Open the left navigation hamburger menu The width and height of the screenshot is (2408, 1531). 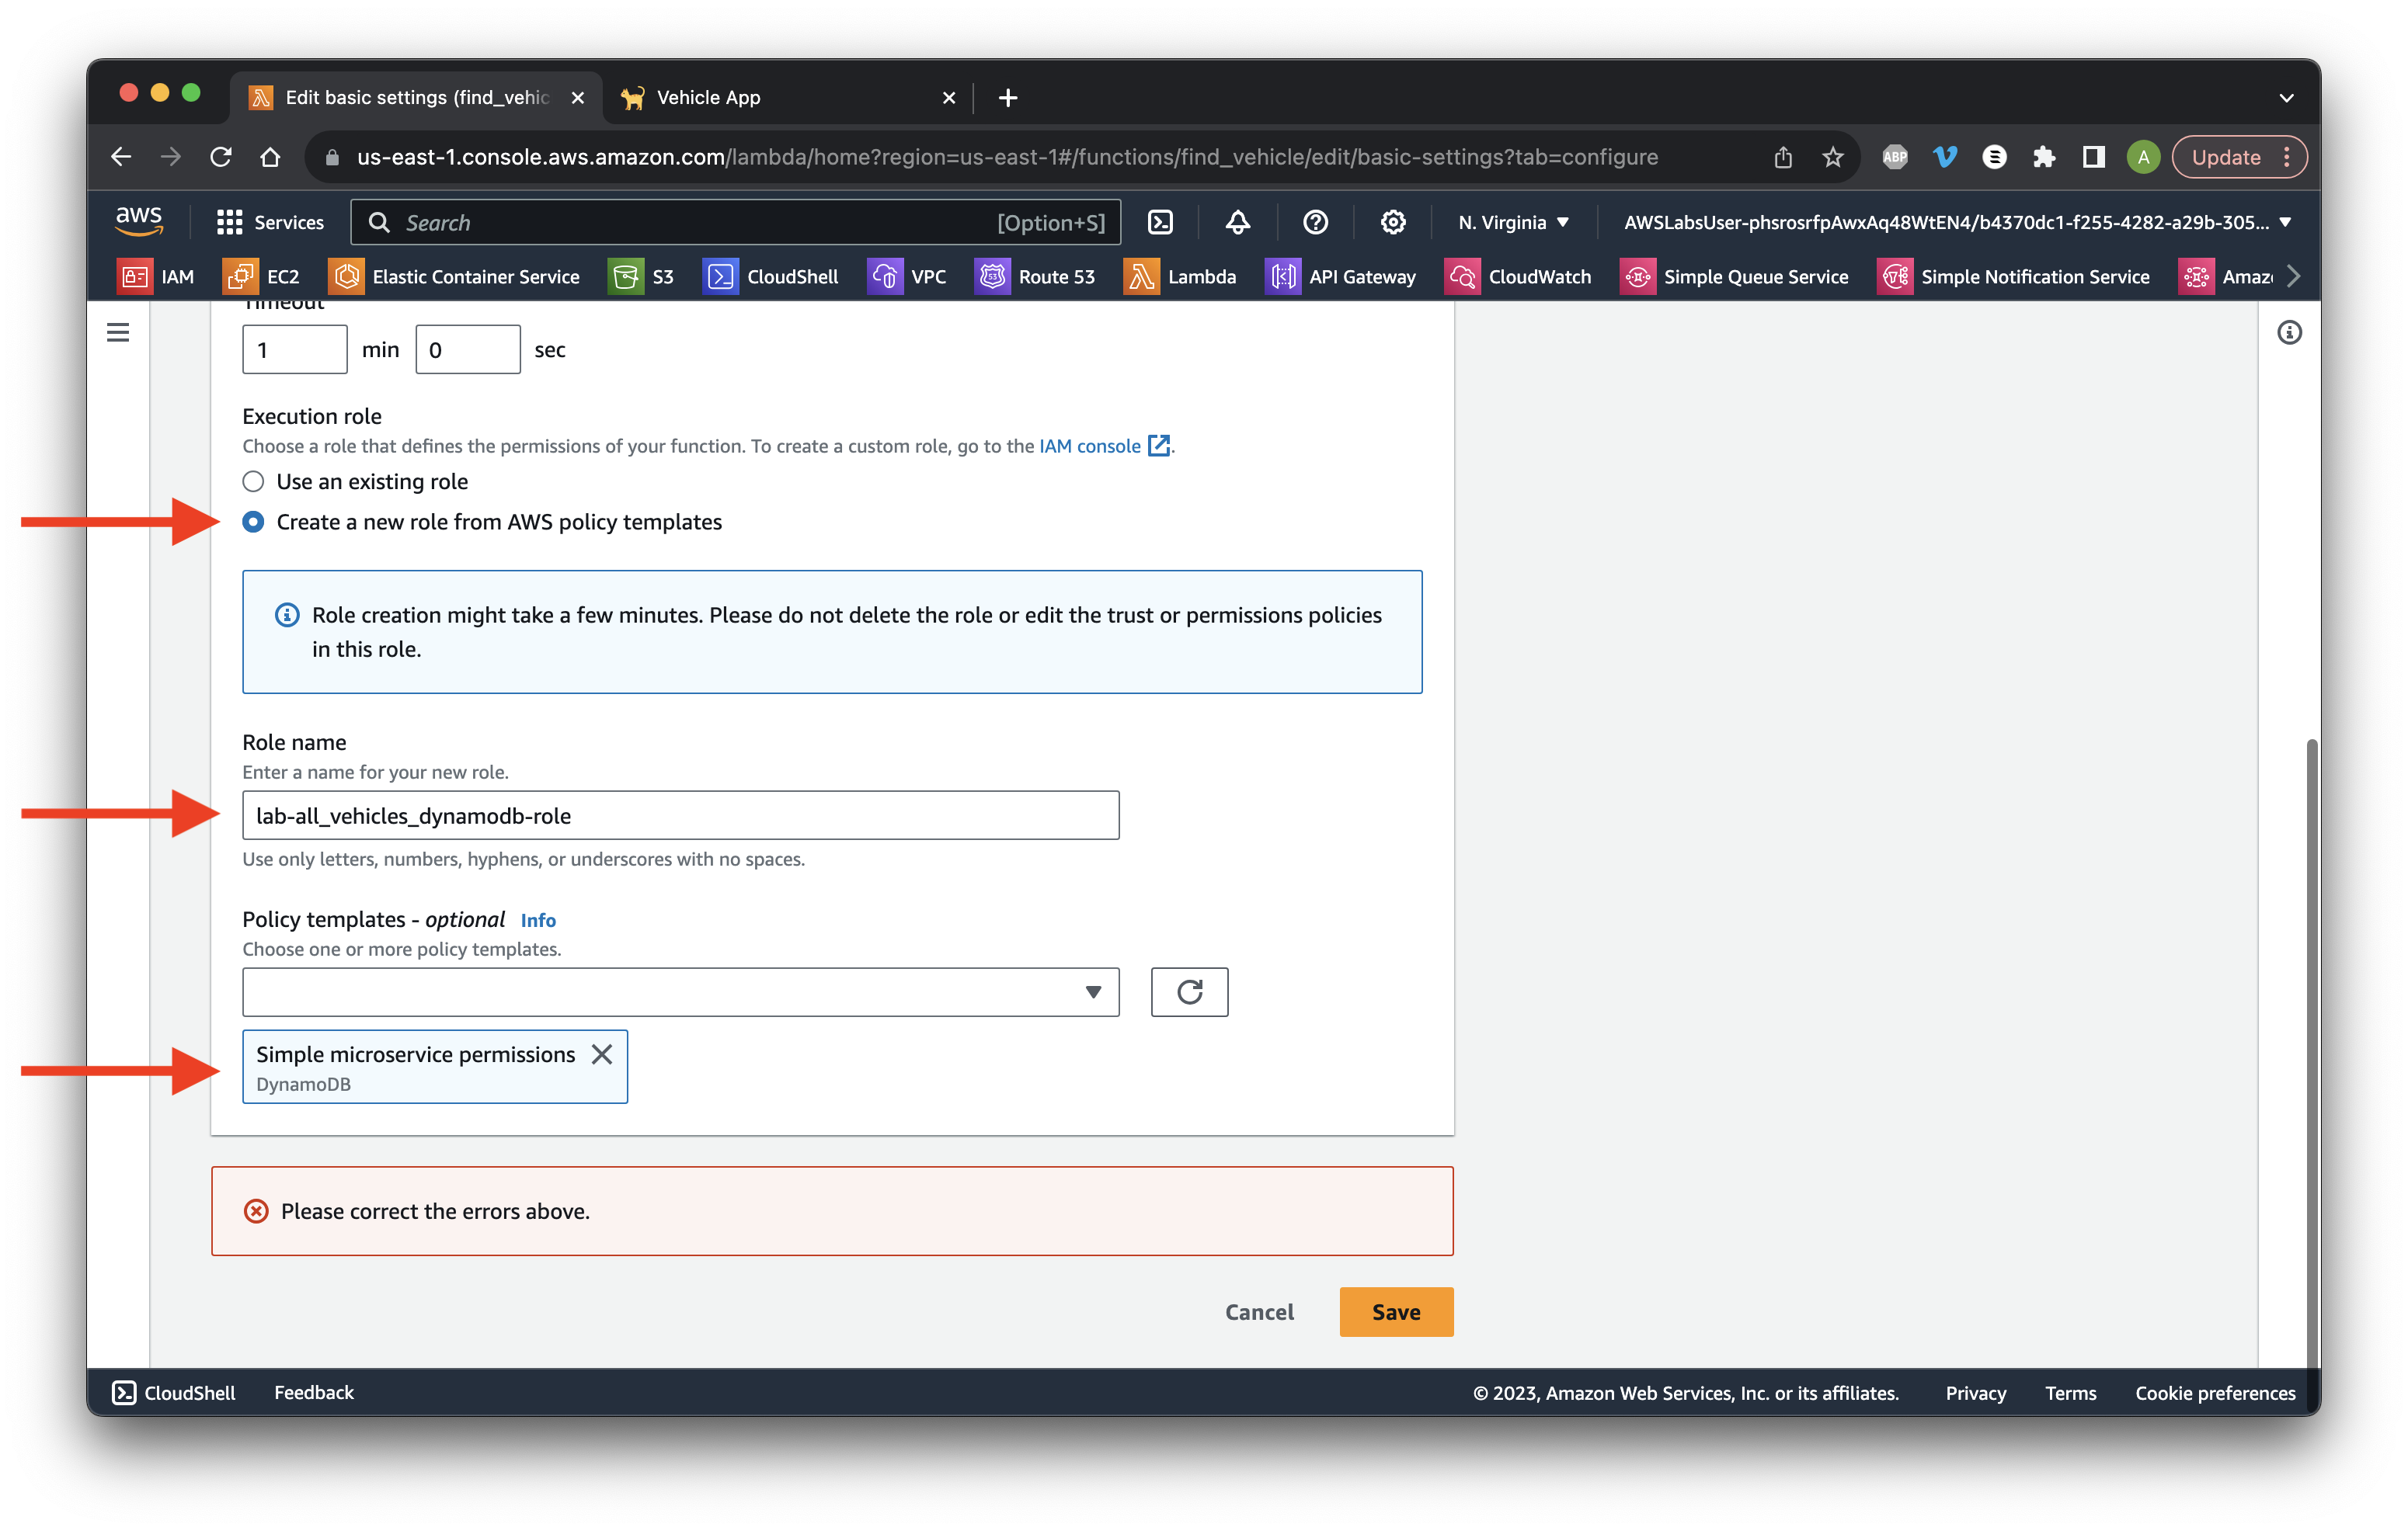(118, 333)
